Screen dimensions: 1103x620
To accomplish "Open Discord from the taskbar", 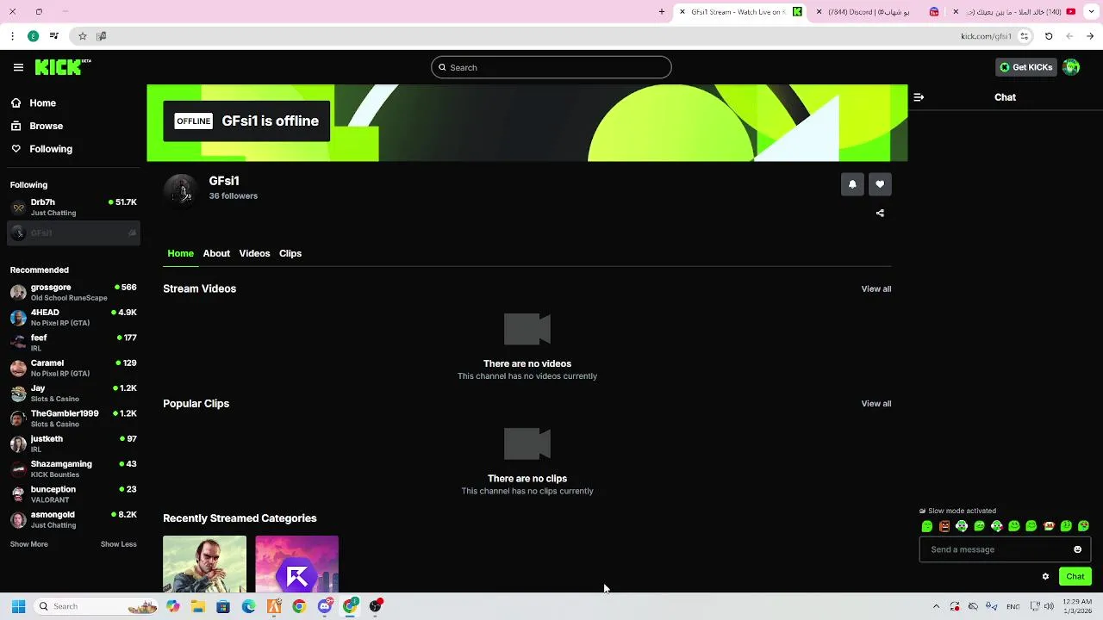I will [x=325, y=606].
